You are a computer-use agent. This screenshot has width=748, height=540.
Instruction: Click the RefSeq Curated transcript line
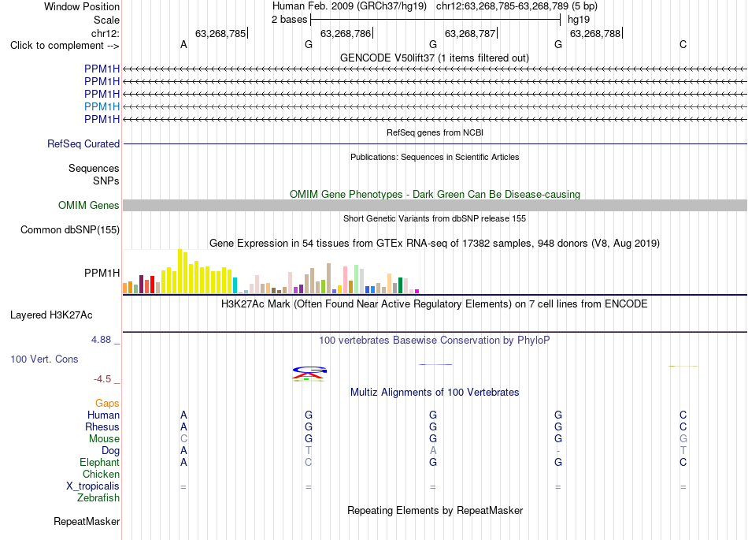click(x=435, y=143)
